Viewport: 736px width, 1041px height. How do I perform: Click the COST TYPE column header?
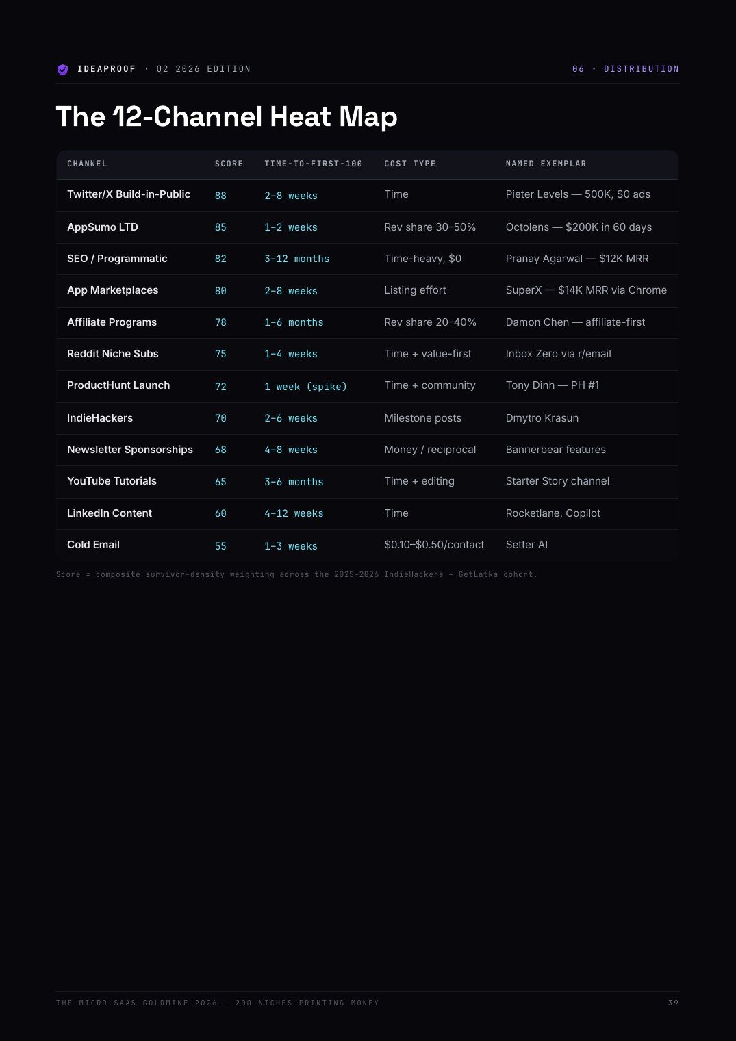point(410,164)
